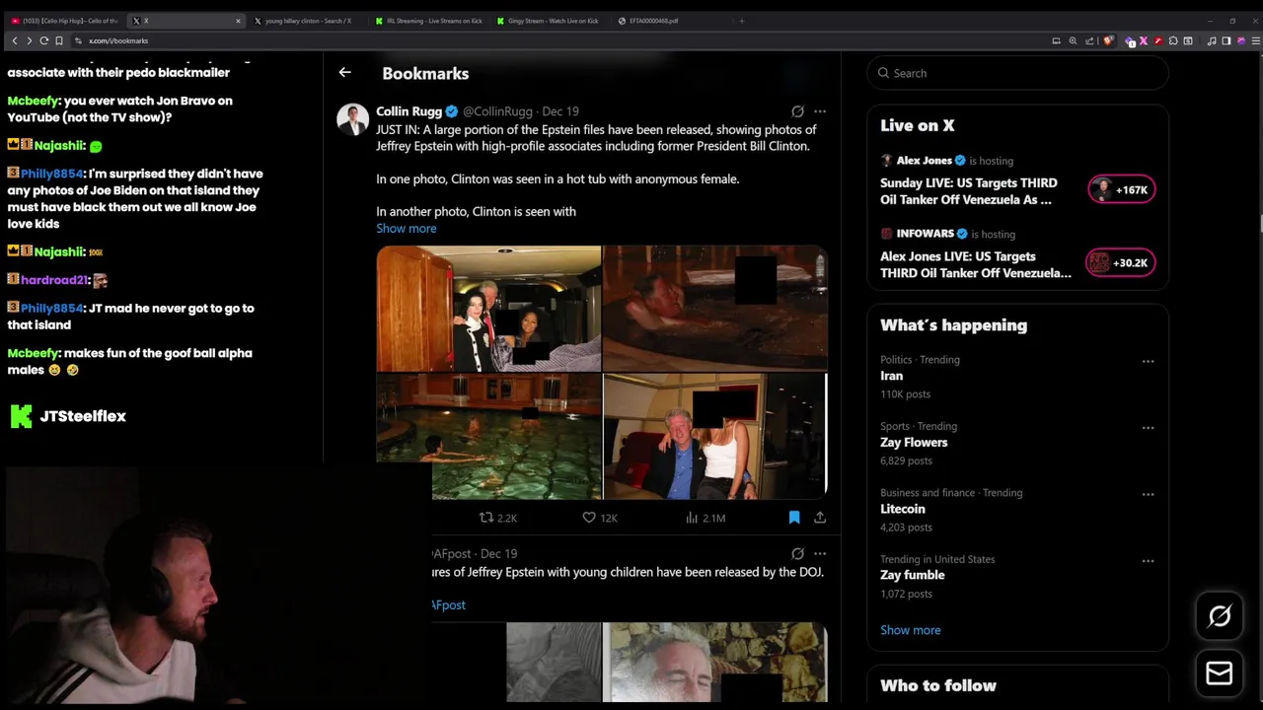Reload the page
Screen dimensions: 1263x710
pos(43,40)
